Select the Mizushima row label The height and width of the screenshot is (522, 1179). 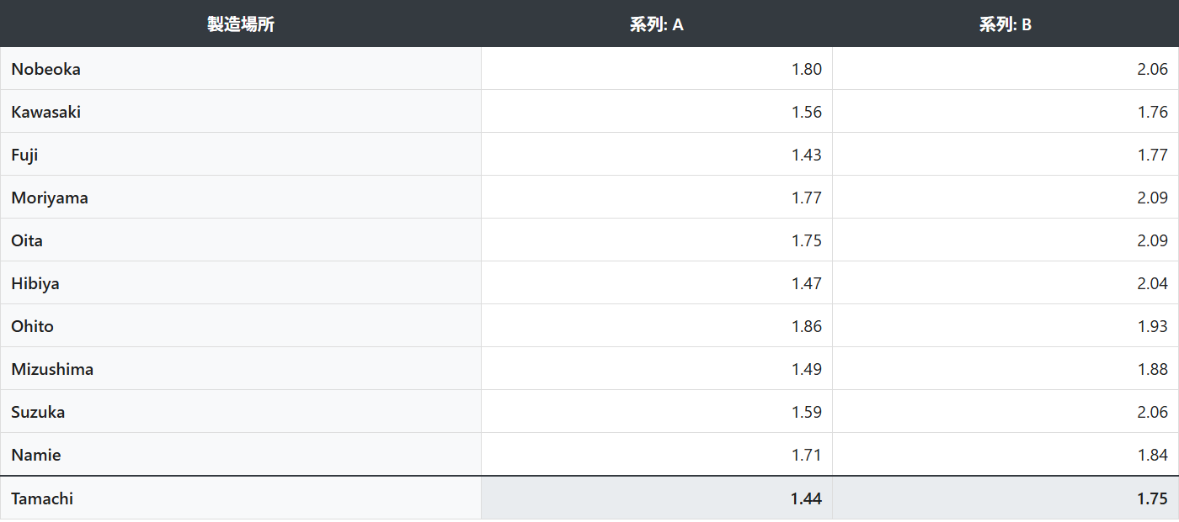click(52, 369)
